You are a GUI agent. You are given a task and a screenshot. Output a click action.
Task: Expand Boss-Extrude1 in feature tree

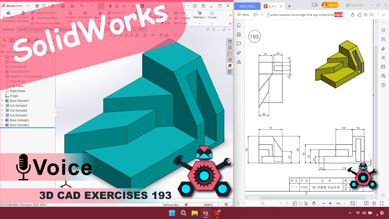2,101
